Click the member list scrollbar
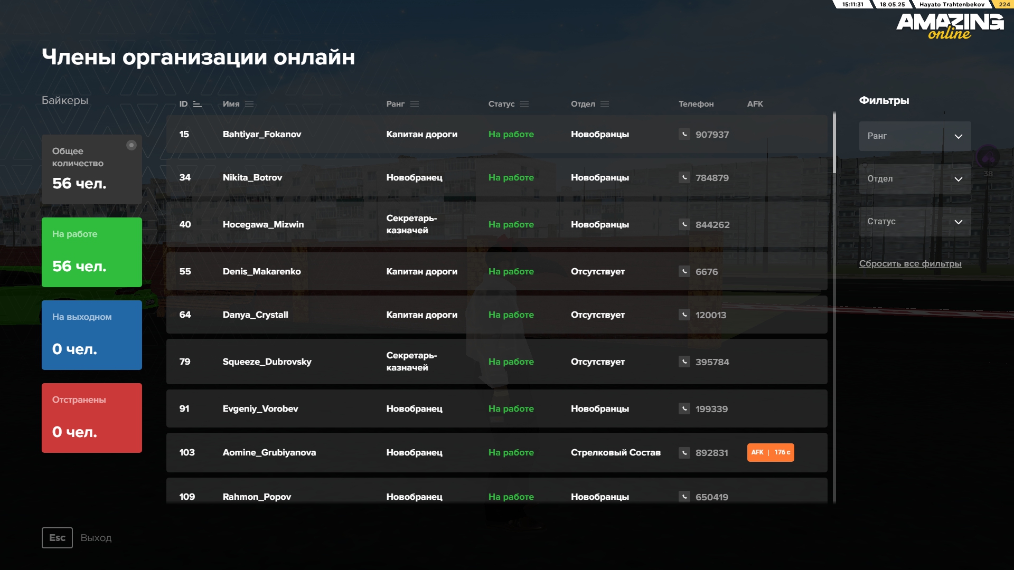The height and width of the screenshot is (570, 1014). [834, 142]
